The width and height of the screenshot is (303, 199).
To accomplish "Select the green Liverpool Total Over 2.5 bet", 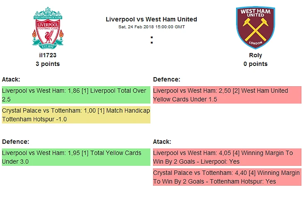I will [76, 95].
